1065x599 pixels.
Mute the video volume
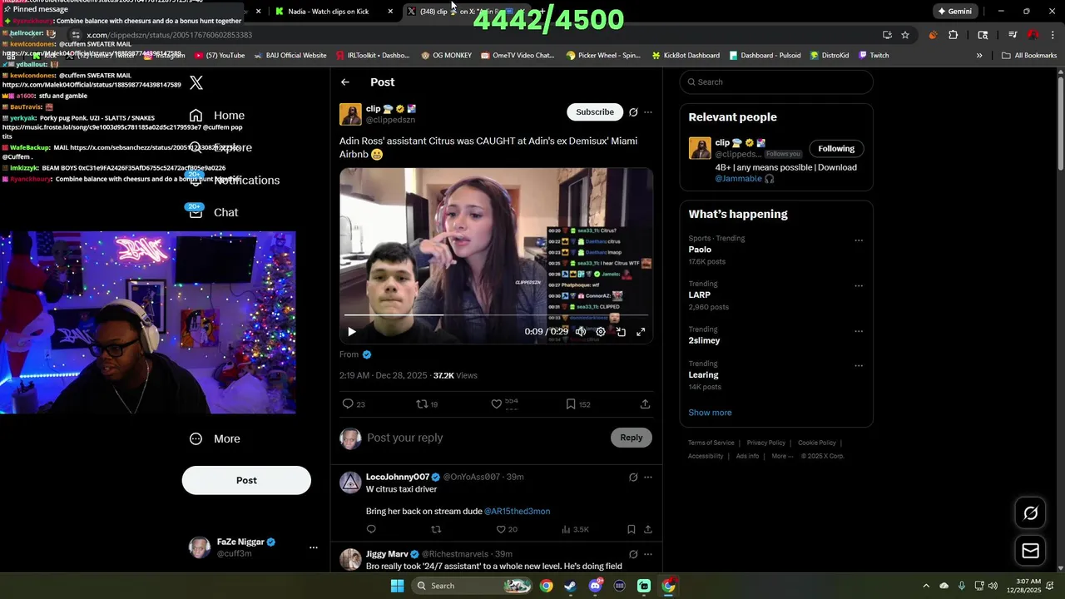point(580,331)
